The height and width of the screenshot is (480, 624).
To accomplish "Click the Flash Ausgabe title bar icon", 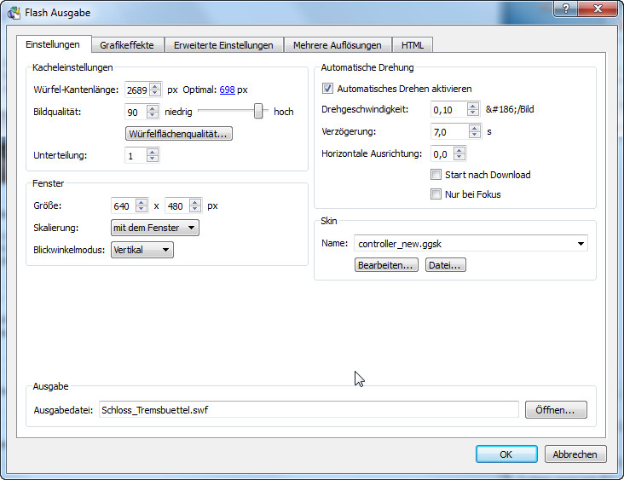I will (x=14, y=13).
